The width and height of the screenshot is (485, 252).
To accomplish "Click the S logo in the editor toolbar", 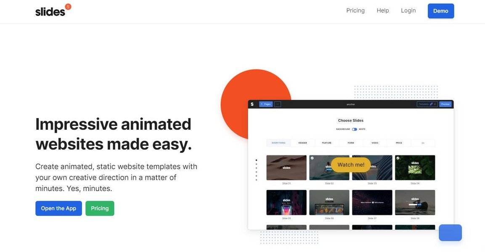I will coord(252,104).
